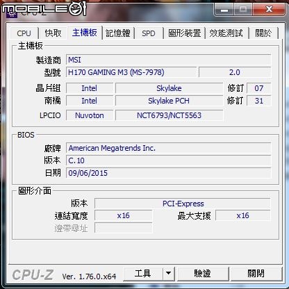Screen dimensions: 289x289
Task: Click the 關閉 close button
Action: click(x=256, y=274)
